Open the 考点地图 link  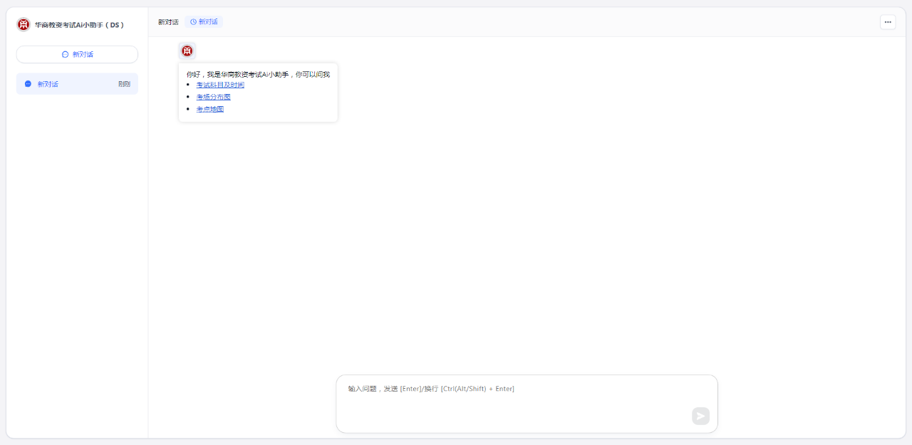210,109
